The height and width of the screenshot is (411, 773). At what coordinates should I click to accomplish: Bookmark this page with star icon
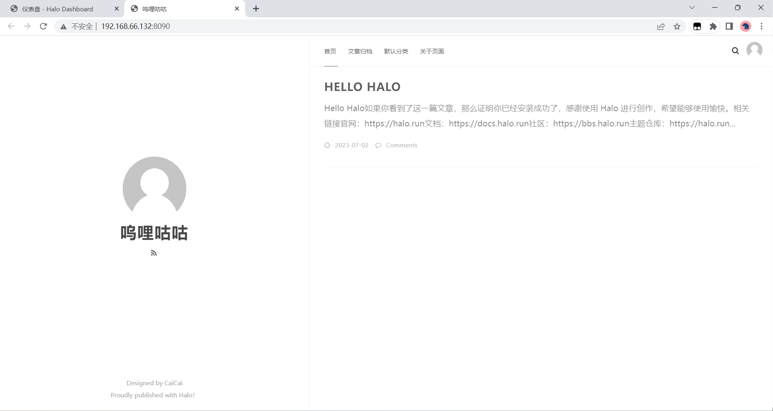point(677,27)
